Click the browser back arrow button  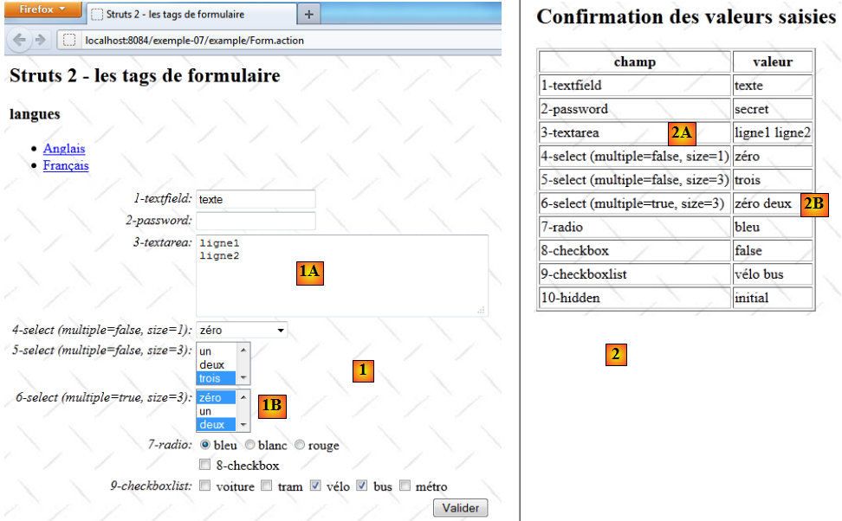(x=20, y=40)
